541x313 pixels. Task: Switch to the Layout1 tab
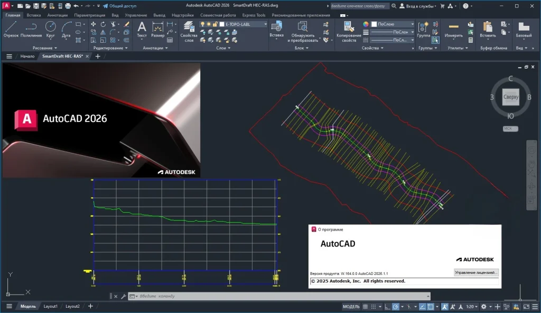point(50,306)
